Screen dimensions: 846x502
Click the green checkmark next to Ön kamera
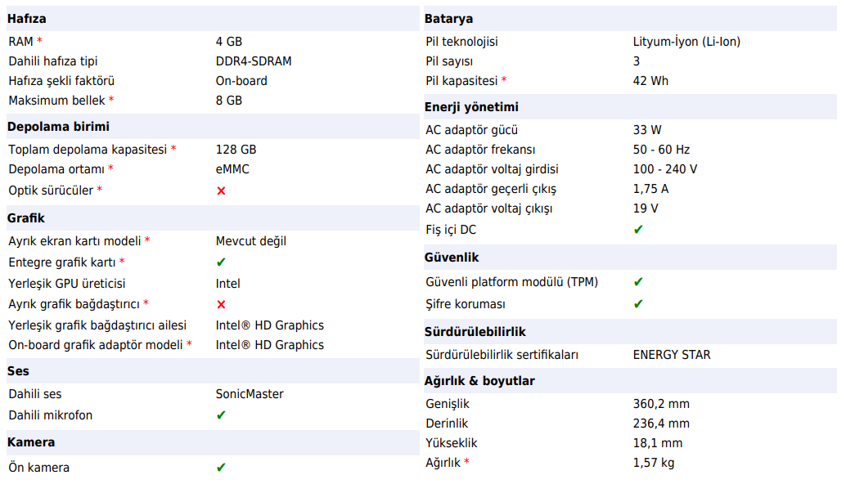click(x=221, y=468)
